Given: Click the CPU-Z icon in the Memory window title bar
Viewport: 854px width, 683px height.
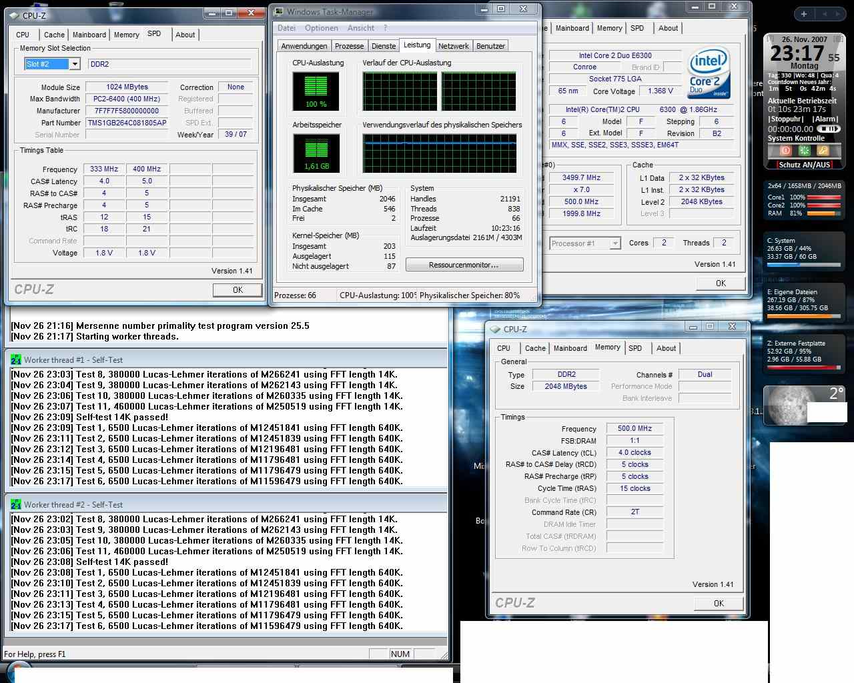Looking at the screenshot, I should click(495, 329).
